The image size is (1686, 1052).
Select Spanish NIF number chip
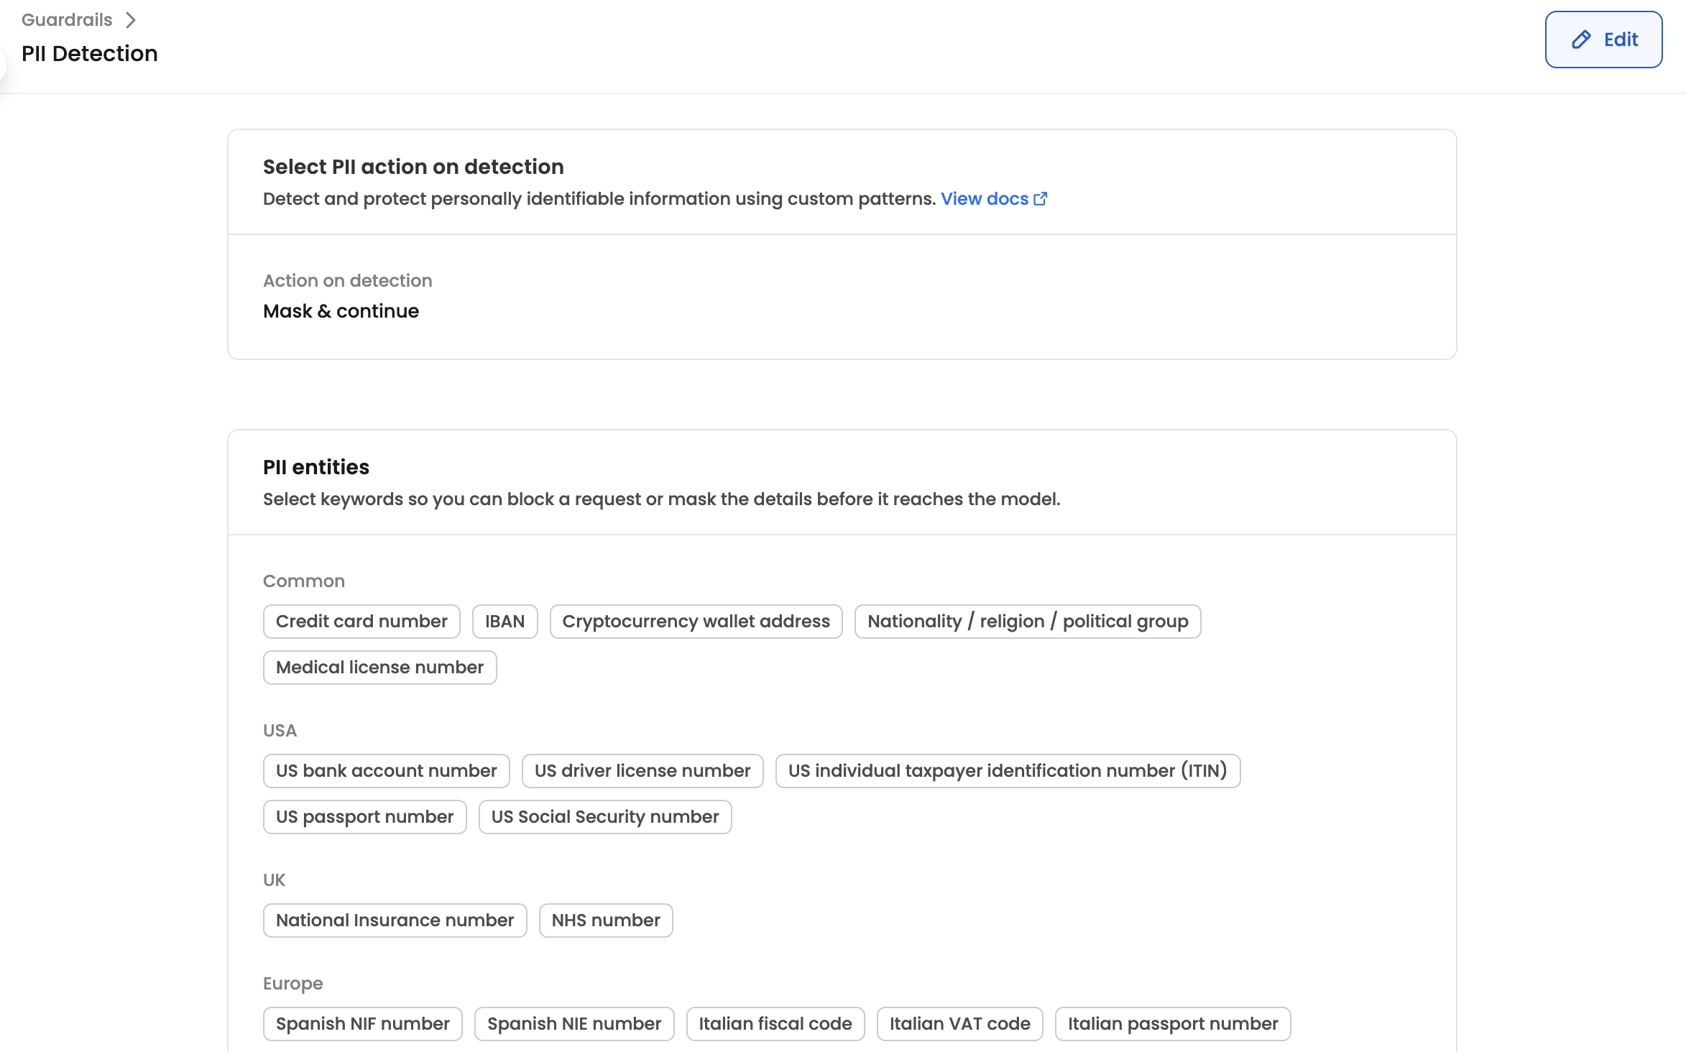pos(362,1024)
